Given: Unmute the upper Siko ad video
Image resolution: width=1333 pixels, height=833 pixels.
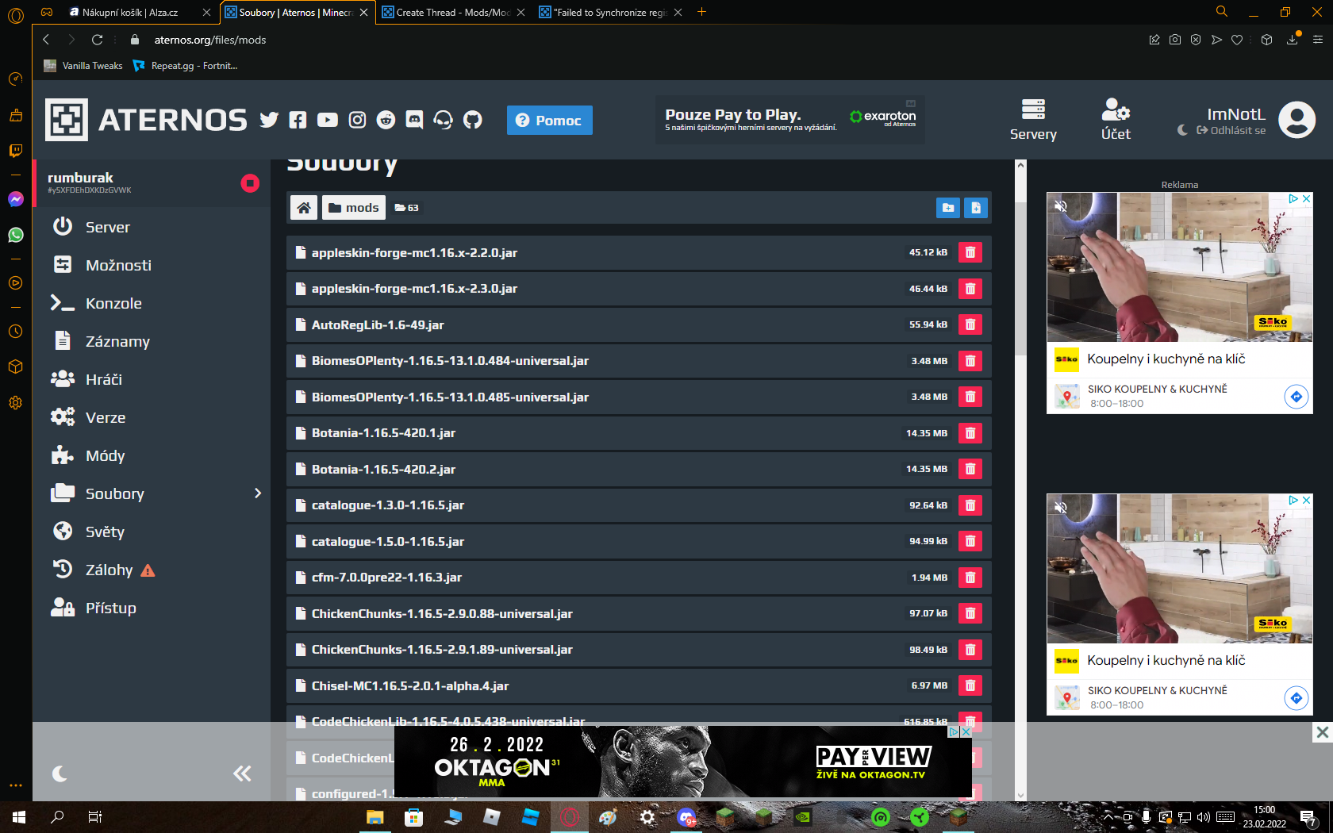Looking at the screenshot, I should [1061, 206].
